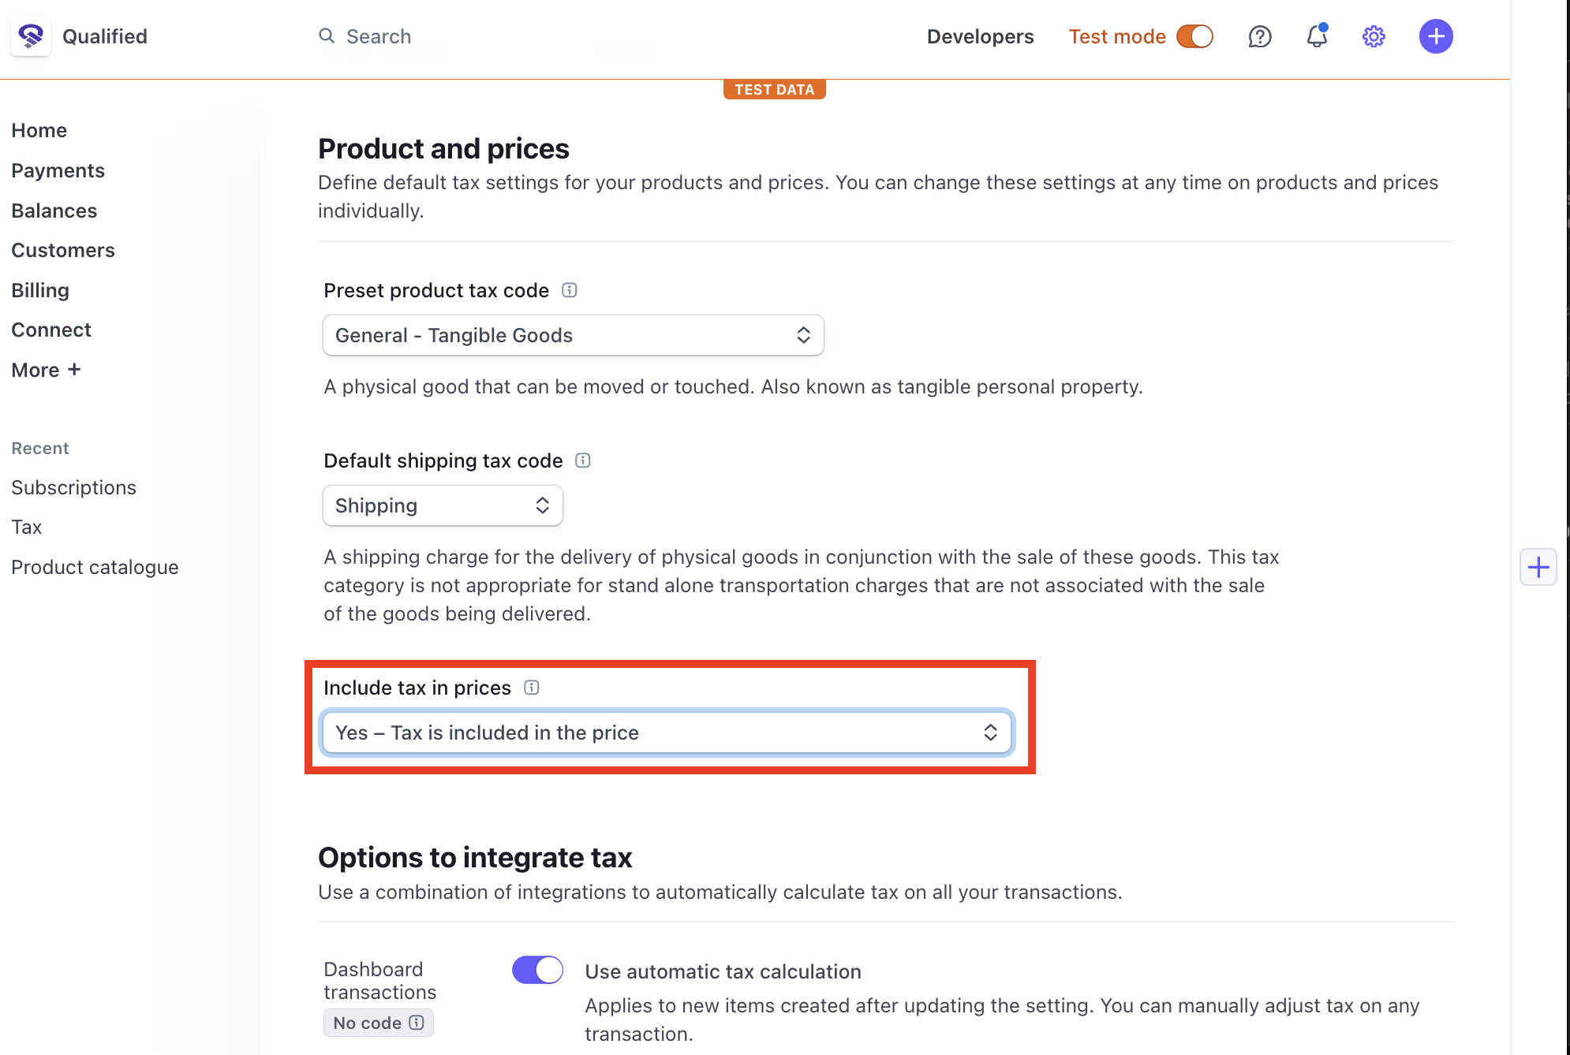Expand the More menu in sidebar

[46, 370]
